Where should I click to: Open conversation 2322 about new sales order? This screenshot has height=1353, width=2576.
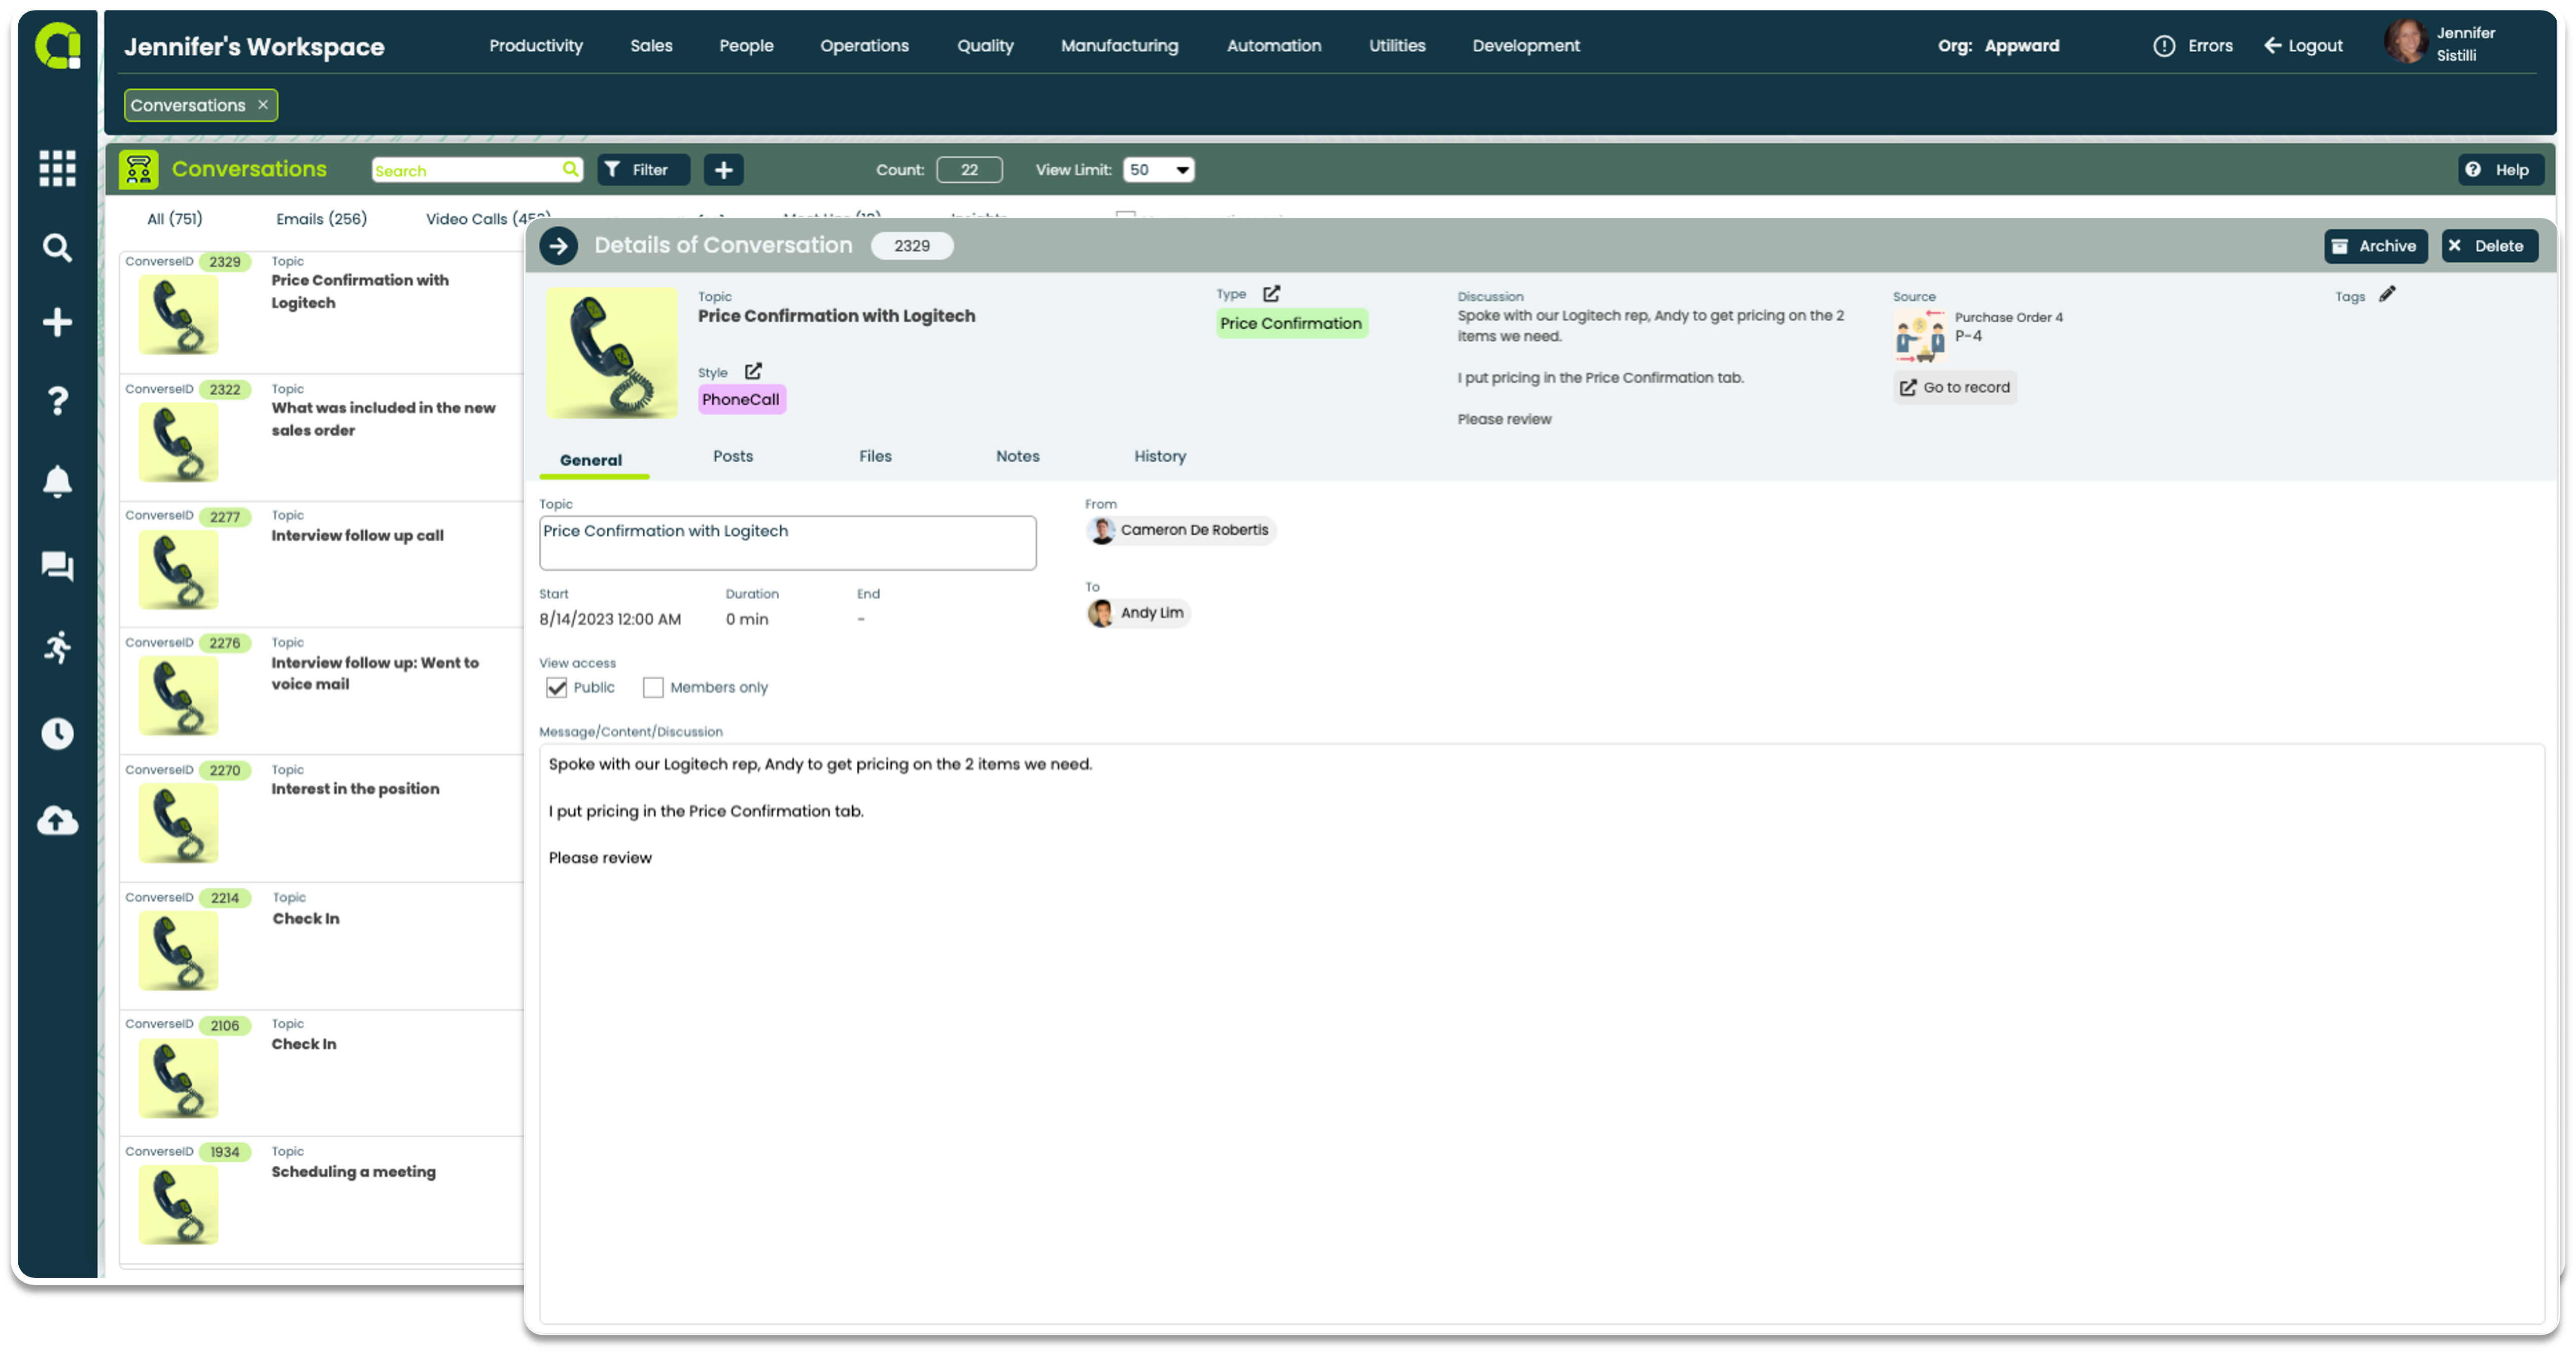point(321,437)
